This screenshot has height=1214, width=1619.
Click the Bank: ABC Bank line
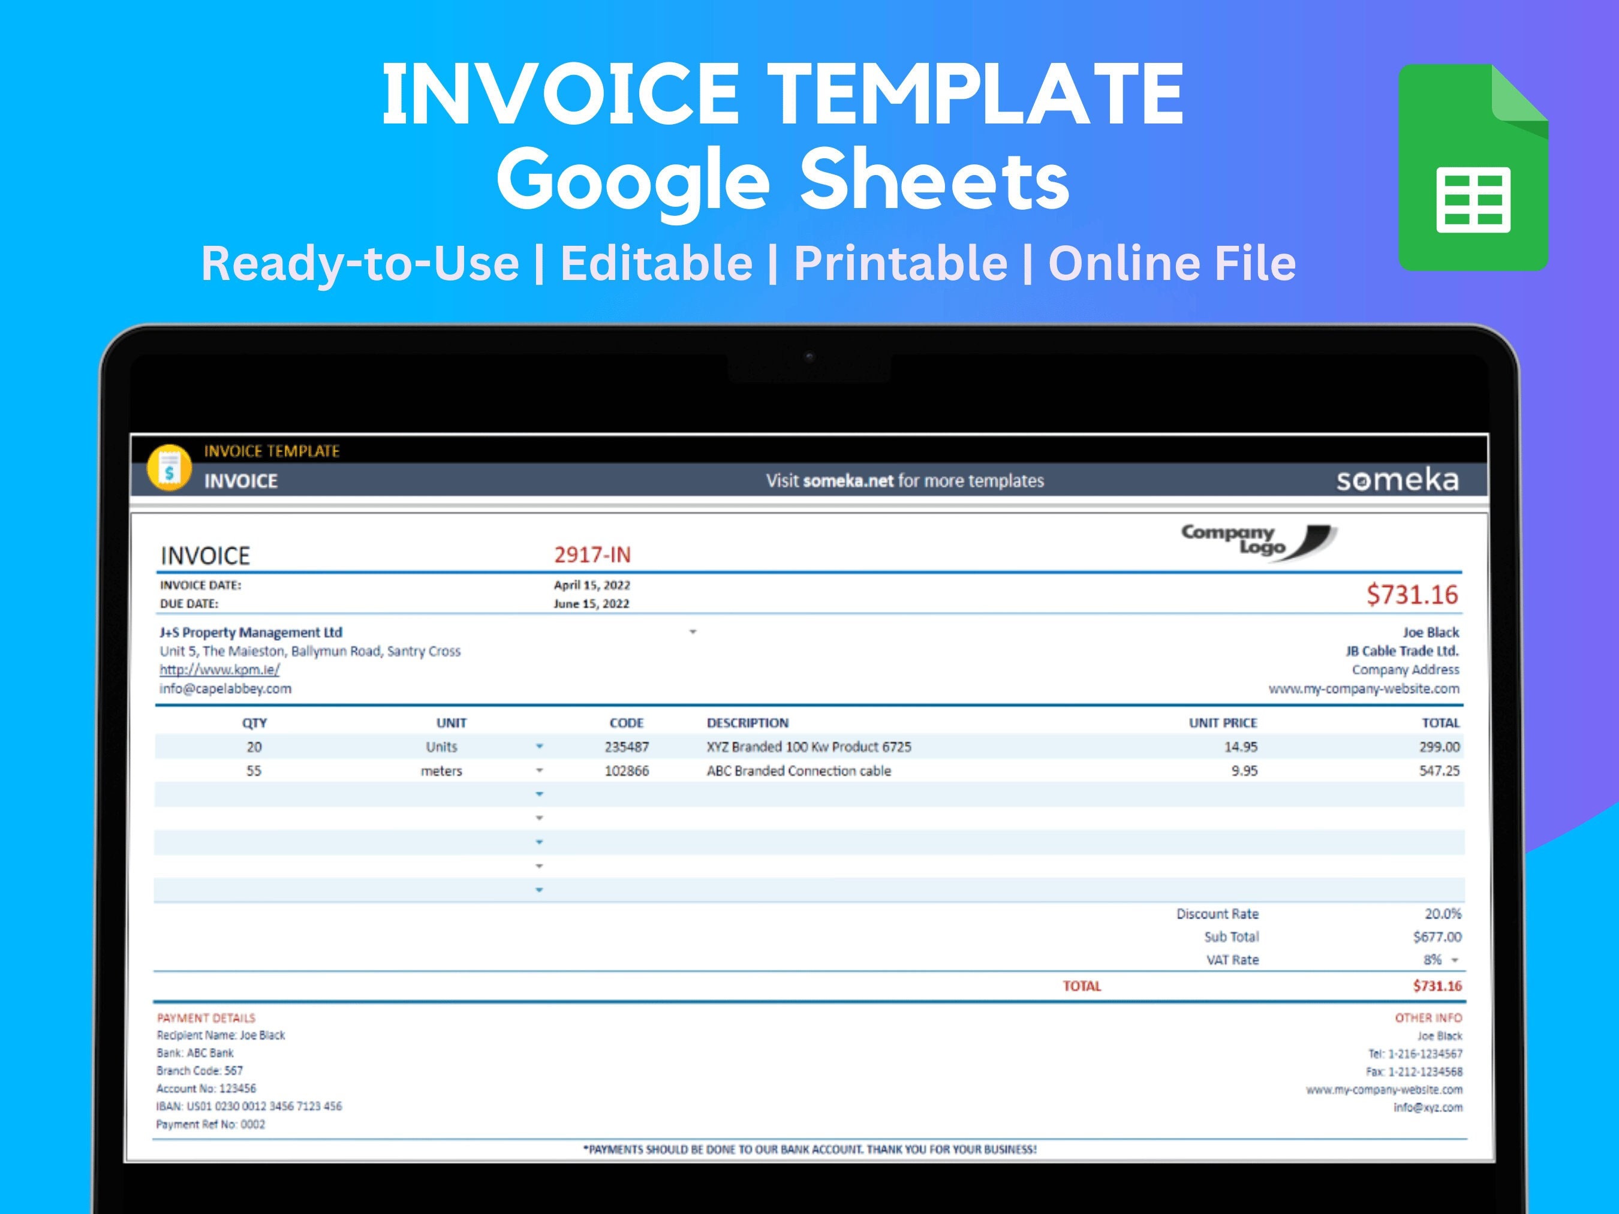coord(195,1053)
